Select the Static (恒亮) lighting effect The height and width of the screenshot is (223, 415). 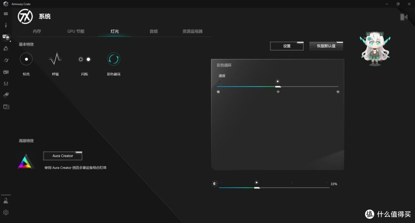click(x=26, y=59)
